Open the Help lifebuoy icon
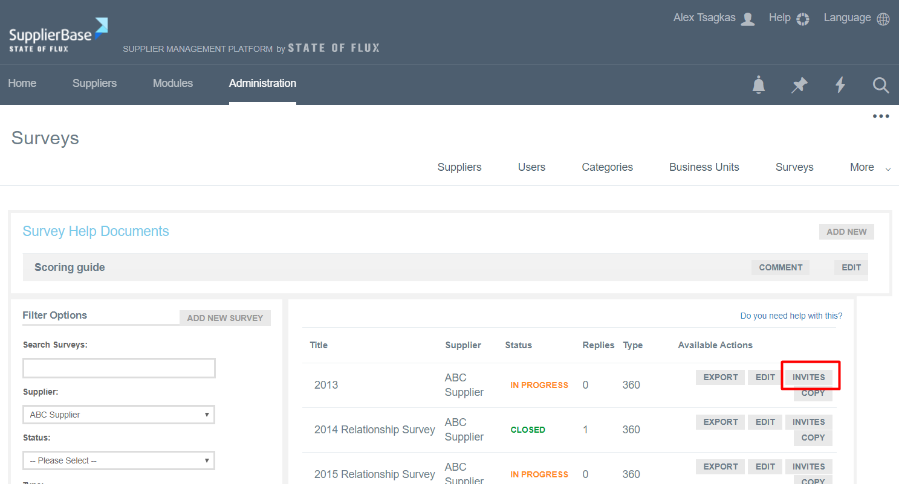 point(802,19)
